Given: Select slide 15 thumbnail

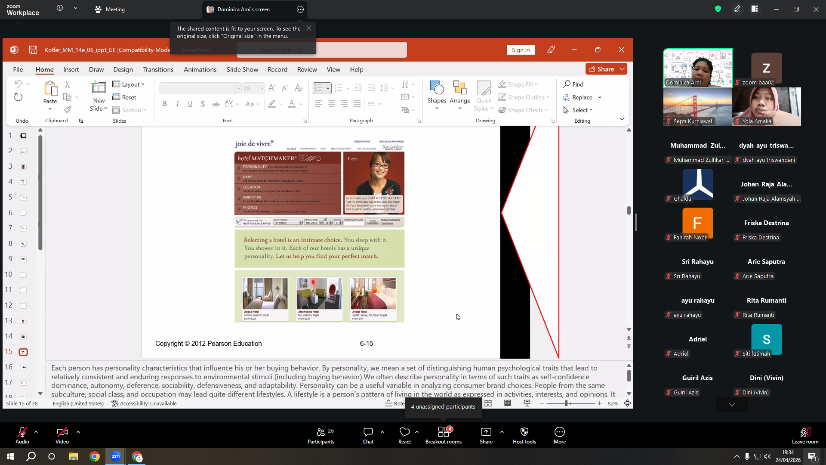Looking at the screenshot, I should tap(23, 352).
